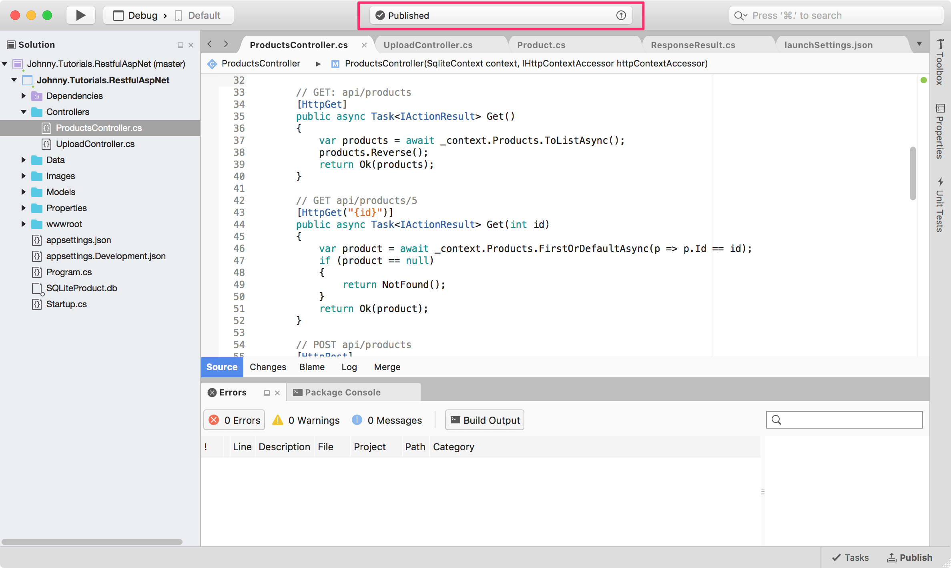Open the Unit Tests side pad

pos(940,205)
